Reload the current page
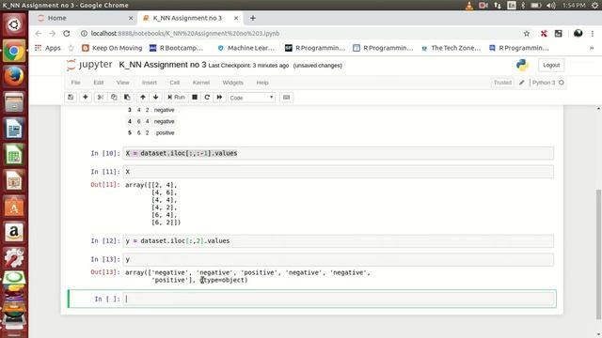 click(67, 34)
